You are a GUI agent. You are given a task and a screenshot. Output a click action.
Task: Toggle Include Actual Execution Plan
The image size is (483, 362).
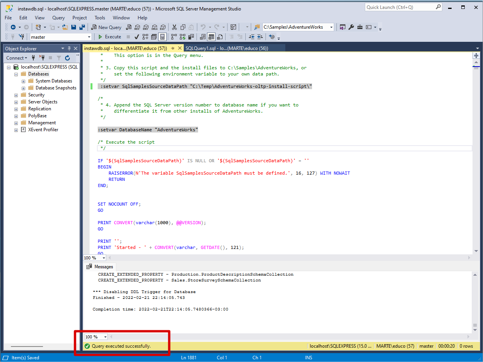click(x=174, y=37)
